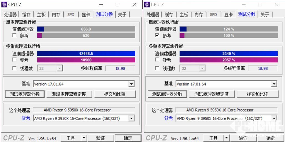Image resolution: width=285 pixels, height=142 pixels.
Task: Click 124 % single-thread bar in right window
Action: pyautogui.click(x=229, y=29)
